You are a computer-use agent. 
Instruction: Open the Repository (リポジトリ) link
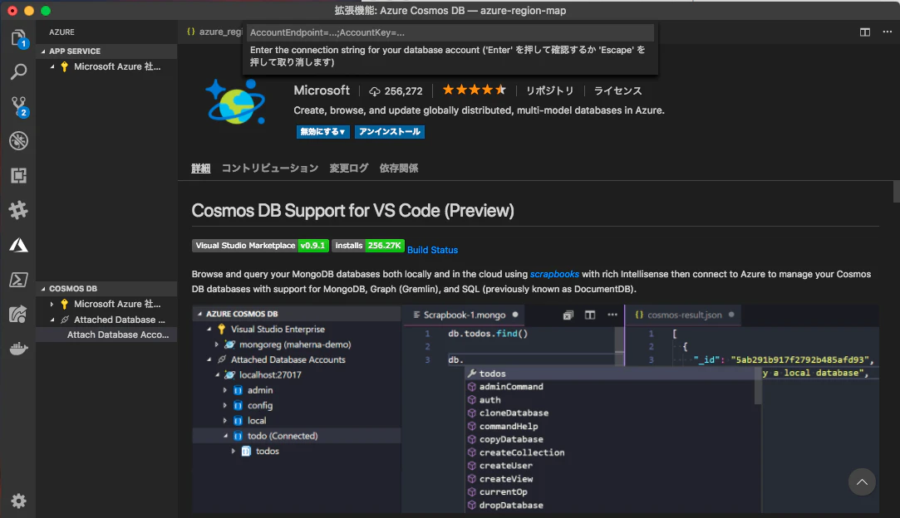point(550,90)
